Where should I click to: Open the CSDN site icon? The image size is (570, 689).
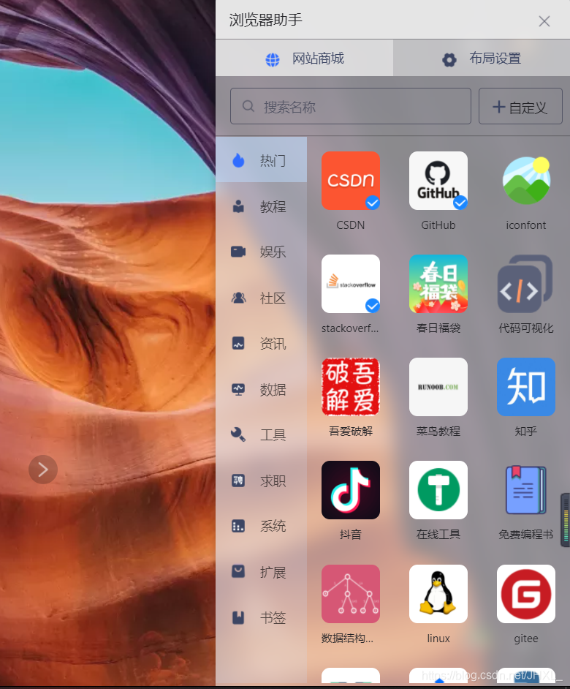[351, 181]
